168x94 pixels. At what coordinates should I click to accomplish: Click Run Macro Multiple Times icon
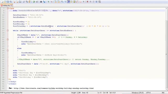96,2
